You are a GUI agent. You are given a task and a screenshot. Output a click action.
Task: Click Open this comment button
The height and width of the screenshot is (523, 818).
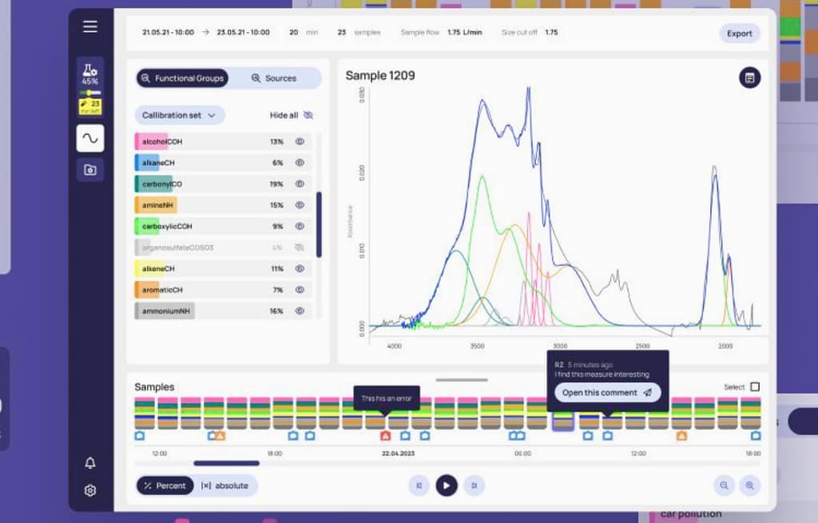point(607,393)
